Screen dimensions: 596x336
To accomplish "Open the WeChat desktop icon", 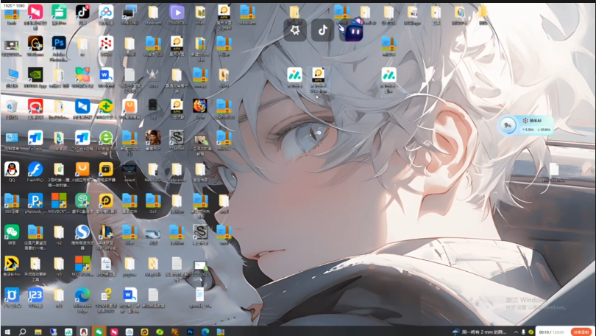I will (11, 232).
